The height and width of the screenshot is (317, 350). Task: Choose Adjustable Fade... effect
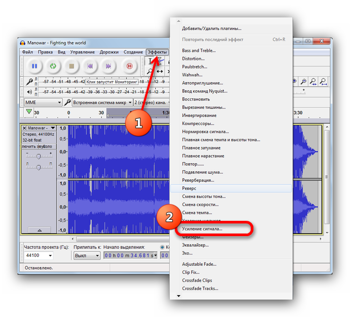[x=231, y=264]
